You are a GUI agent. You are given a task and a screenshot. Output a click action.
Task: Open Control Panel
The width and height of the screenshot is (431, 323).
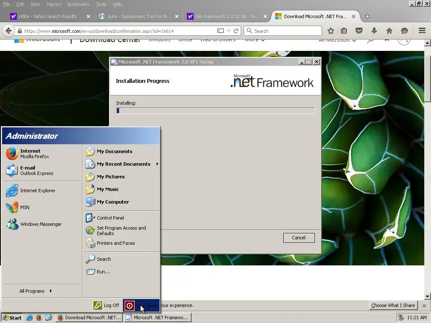[x=122, y=218]
